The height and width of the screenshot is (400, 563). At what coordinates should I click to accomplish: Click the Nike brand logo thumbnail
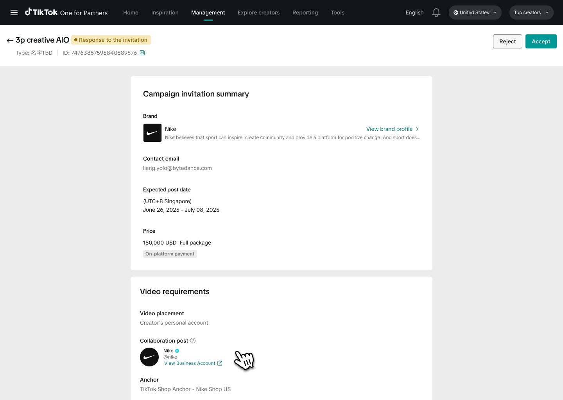point(152,133)
